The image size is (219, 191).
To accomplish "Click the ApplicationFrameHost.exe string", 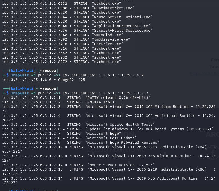I will (121, 26).
